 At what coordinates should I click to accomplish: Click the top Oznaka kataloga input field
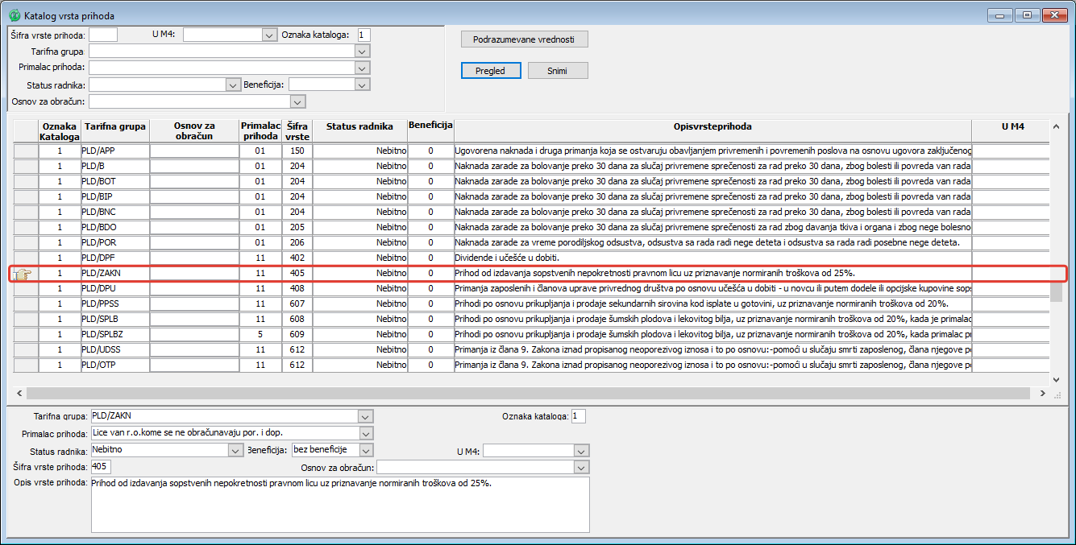point(364,35)
